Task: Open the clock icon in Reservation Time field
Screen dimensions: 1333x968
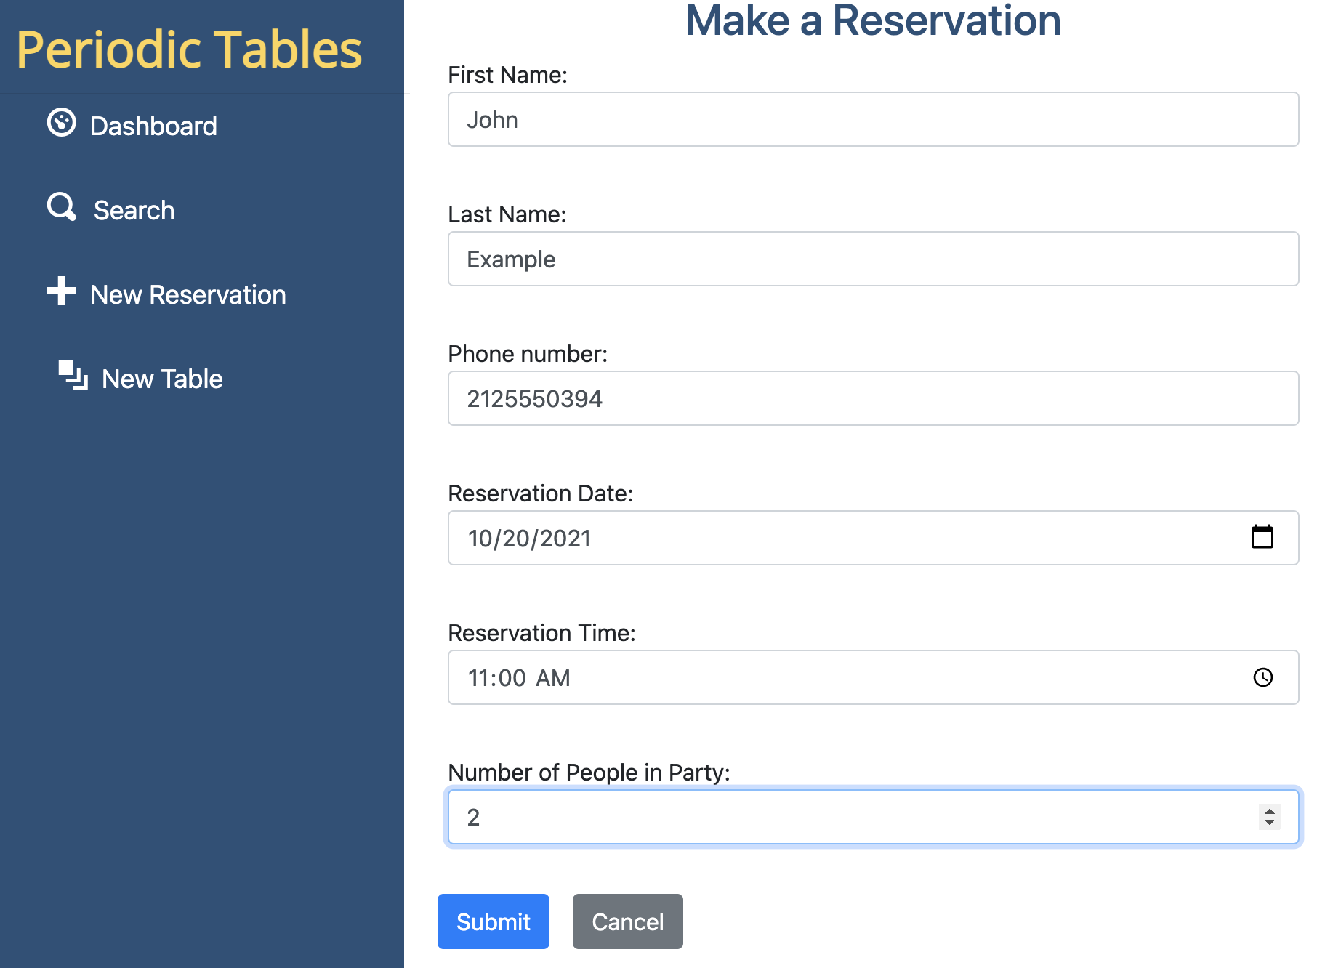Action: pos(1263,677)
